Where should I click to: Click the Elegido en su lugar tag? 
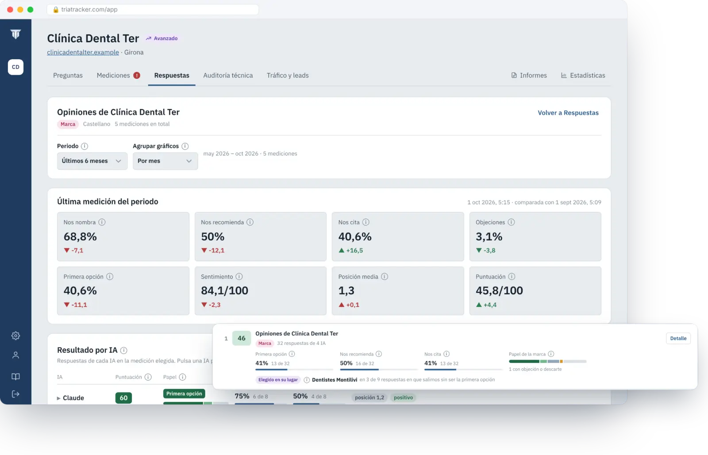coord(278,380)
